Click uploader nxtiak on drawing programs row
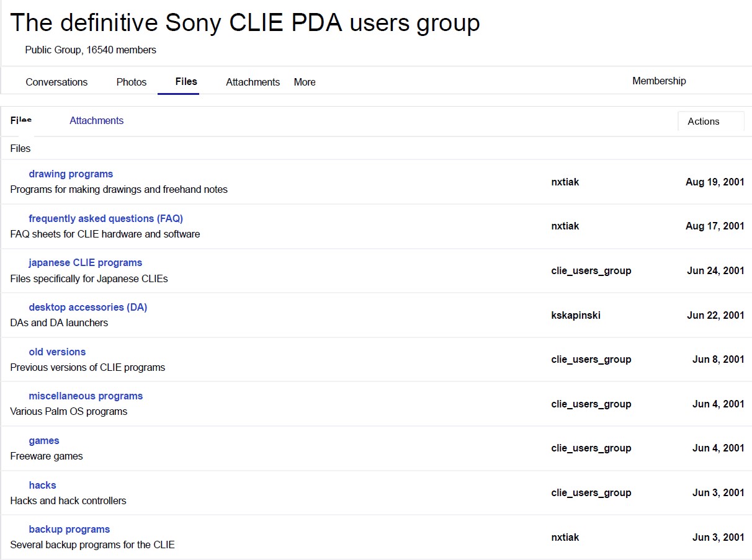 pos(565,182)
